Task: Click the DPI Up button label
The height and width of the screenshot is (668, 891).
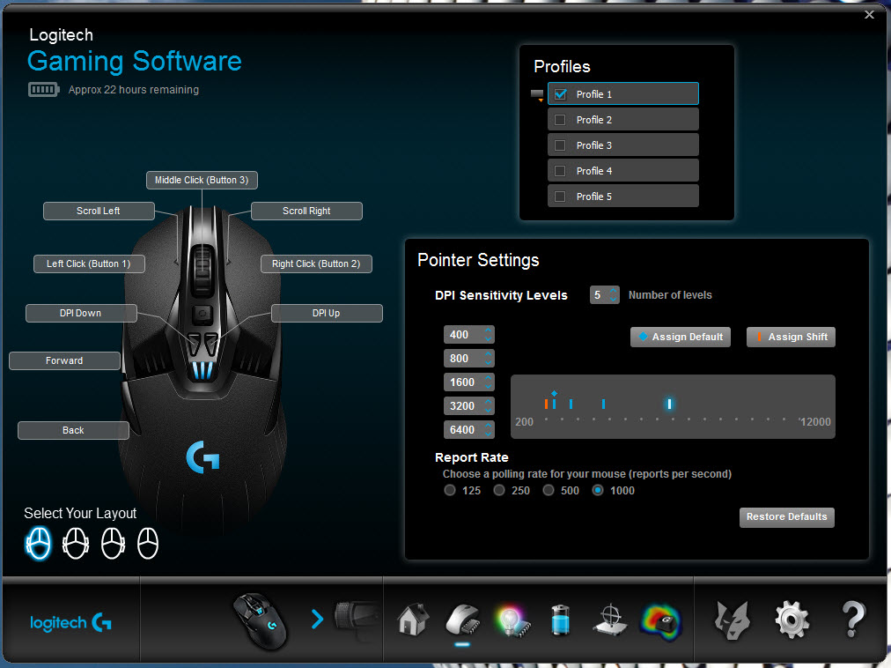Action: point(327,314)
